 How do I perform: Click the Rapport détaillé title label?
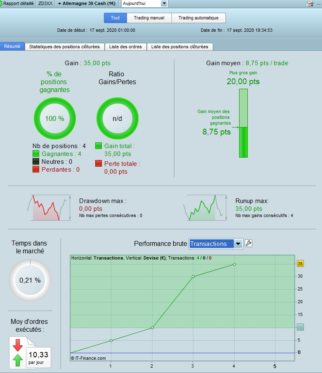(x=18, y=4)
